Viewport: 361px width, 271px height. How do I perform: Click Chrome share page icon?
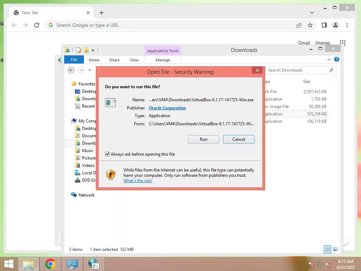click(299, 25)
